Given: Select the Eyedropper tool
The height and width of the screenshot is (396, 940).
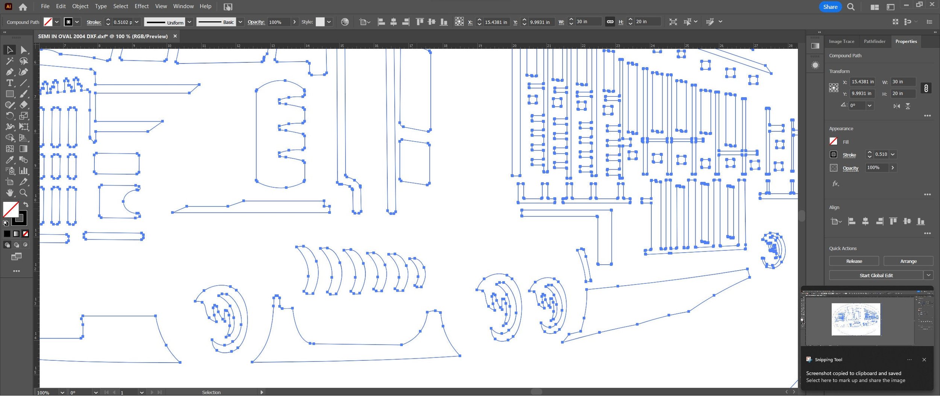Looking at the screenshot, I should pyautogui.click(x=10, y=160).
